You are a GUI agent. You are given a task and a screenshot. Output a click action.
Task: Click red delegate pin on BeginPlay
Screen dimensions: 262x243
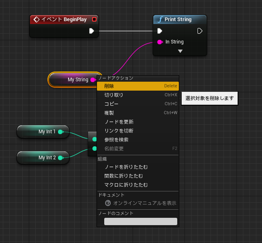pos(94,20)
